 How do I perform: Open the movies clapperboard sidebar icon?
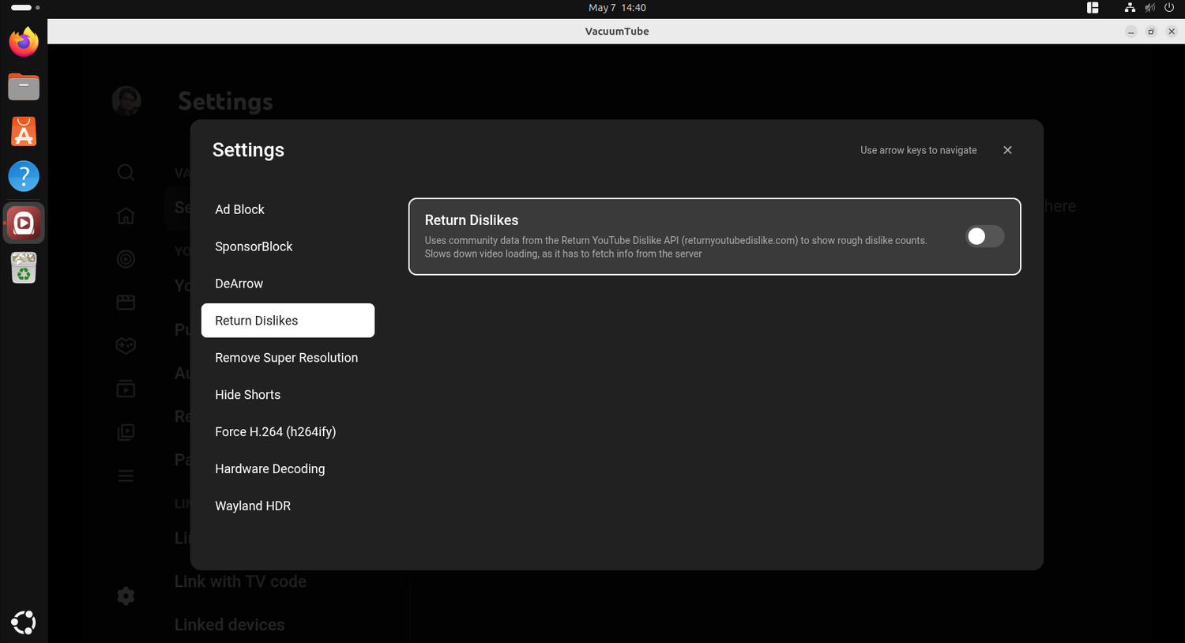pos(126,303)
